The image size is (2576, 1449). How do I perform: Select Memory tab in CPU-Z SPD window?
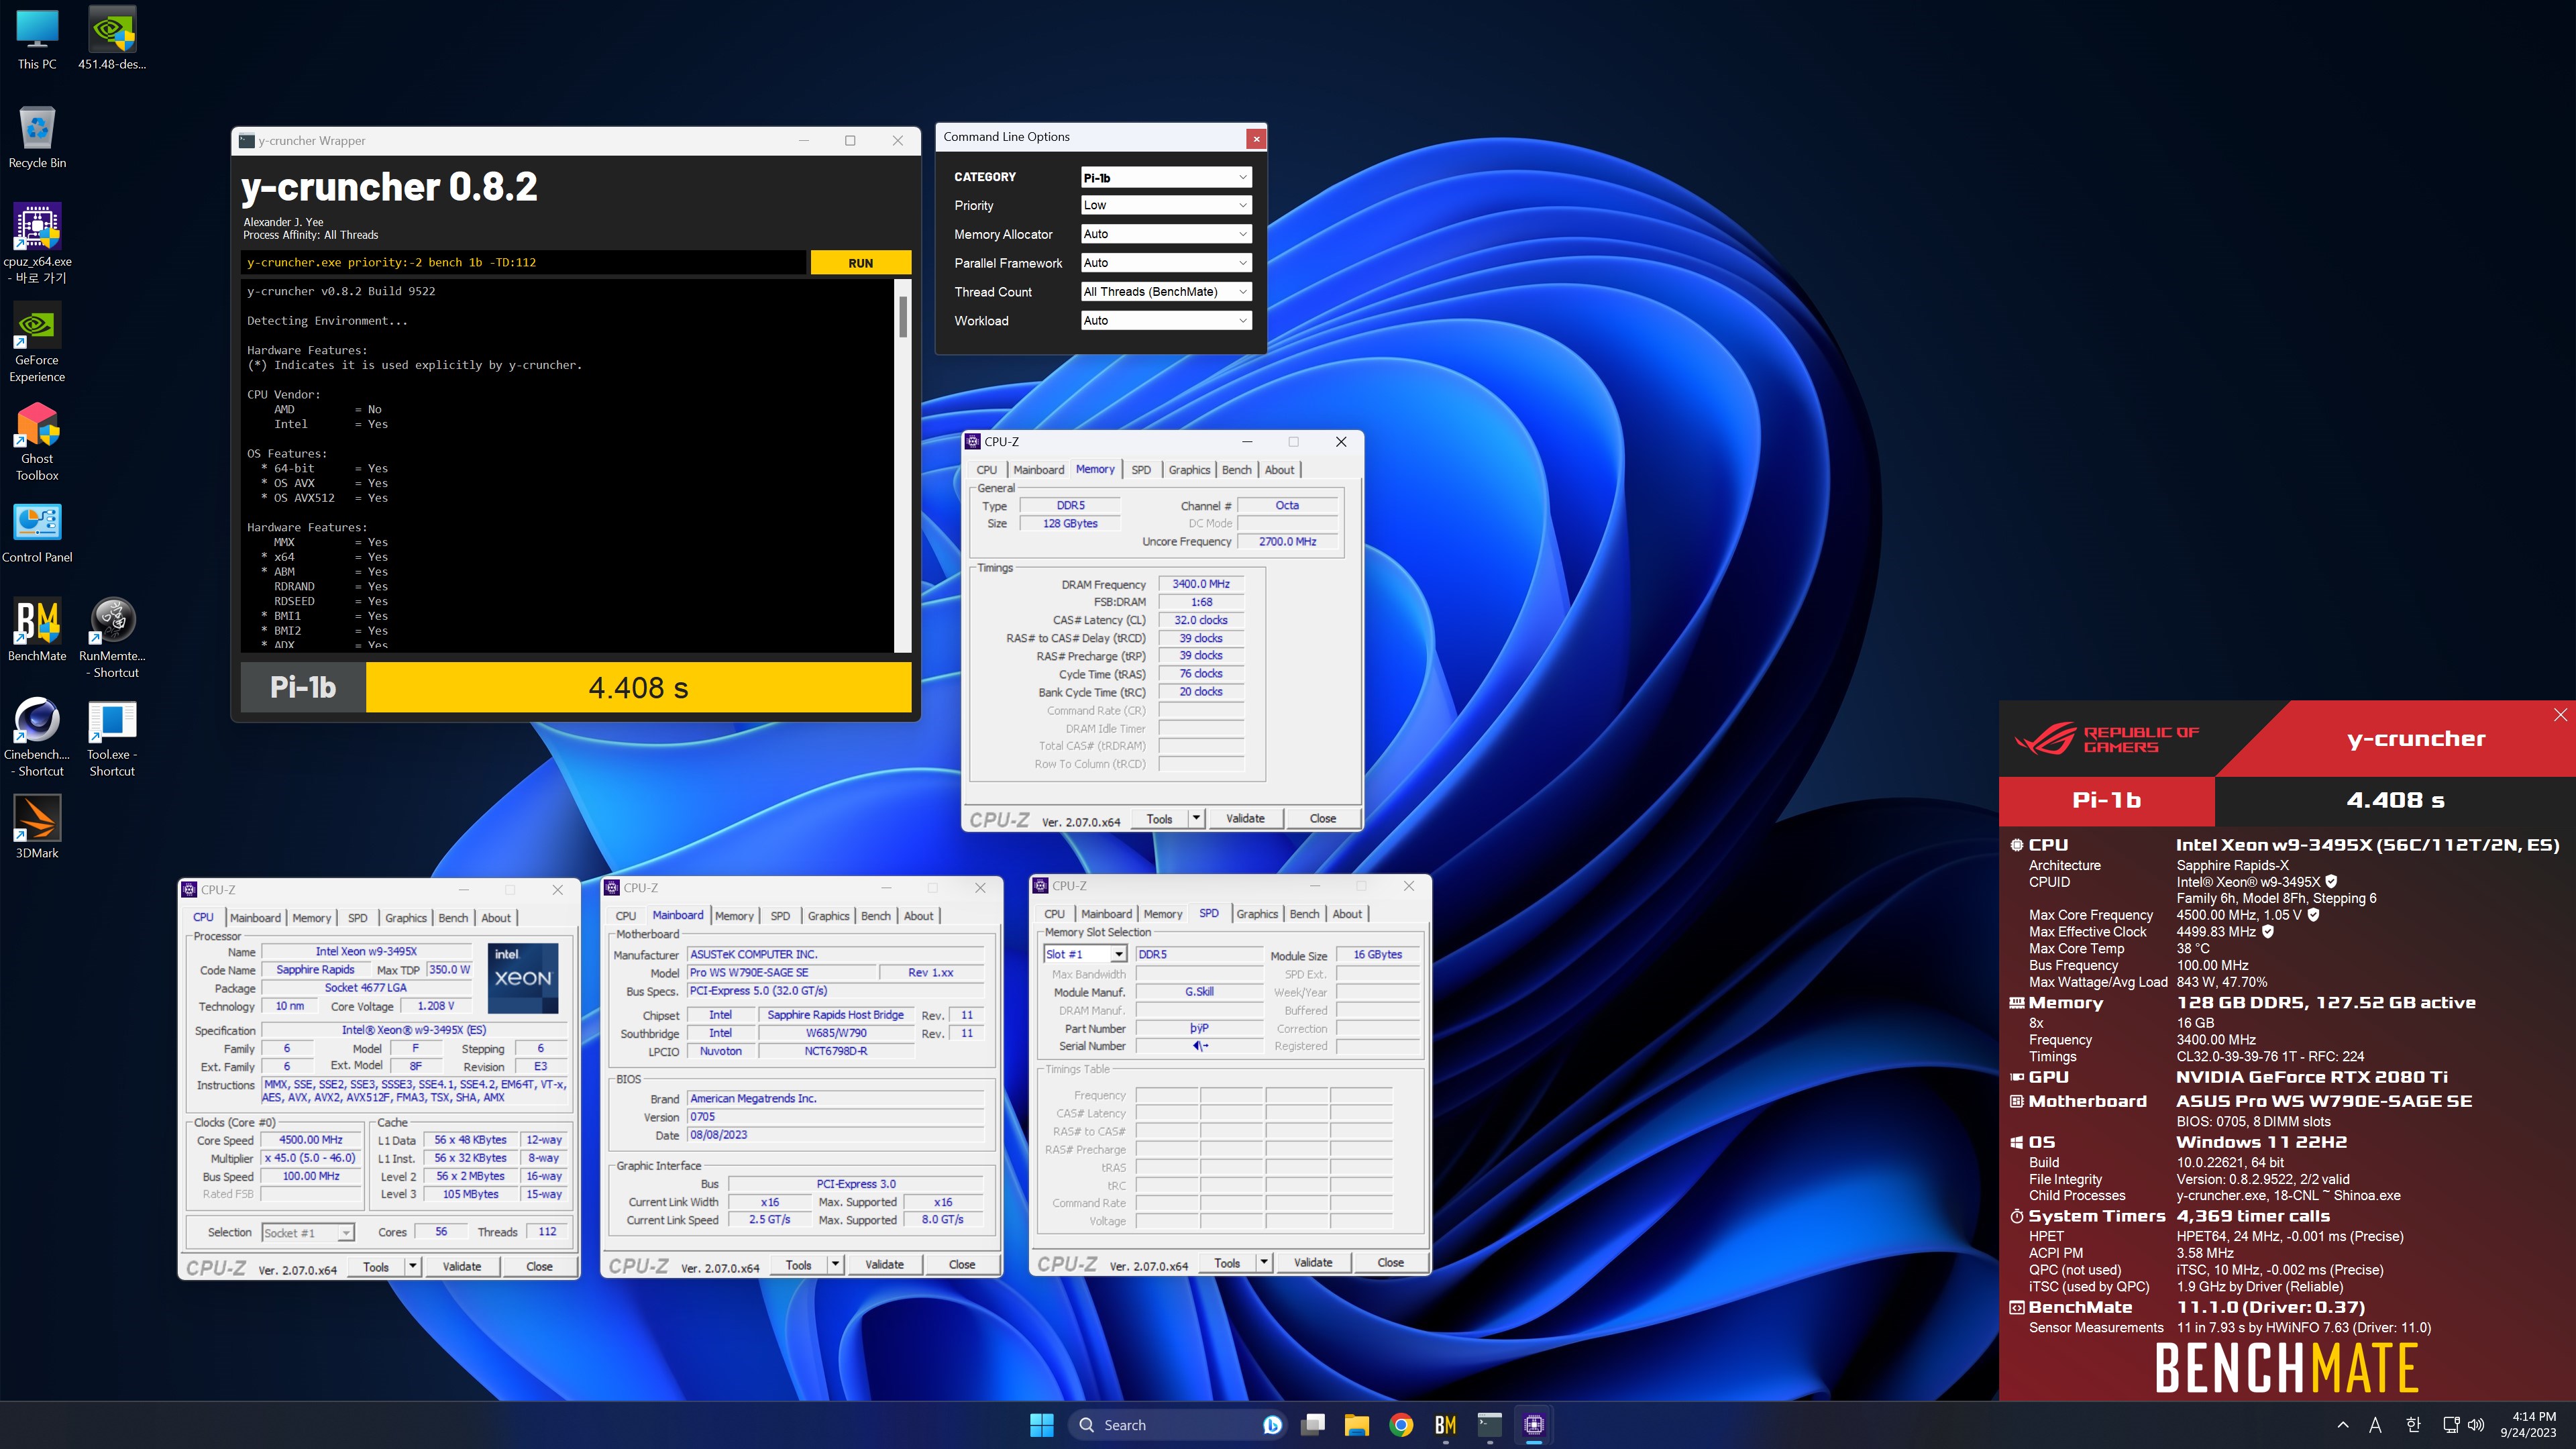[x=1163, y=914]
